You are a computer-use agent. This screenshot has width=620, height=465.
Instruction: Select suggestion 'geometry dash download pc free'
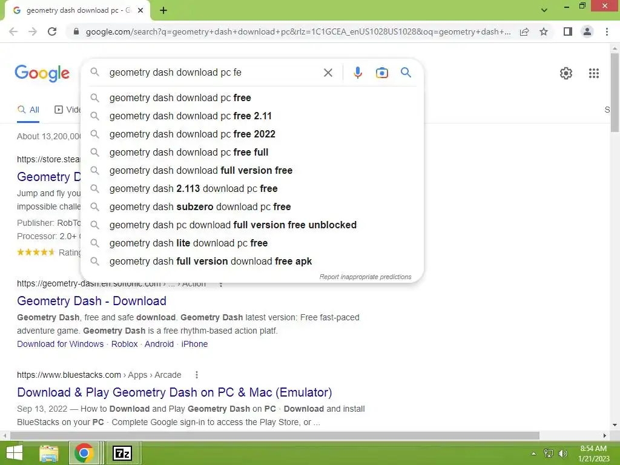tap(252, 97)
